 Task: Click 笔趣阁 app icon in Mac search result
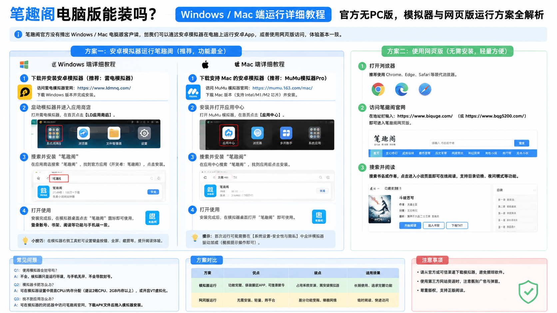pos(210,191)
